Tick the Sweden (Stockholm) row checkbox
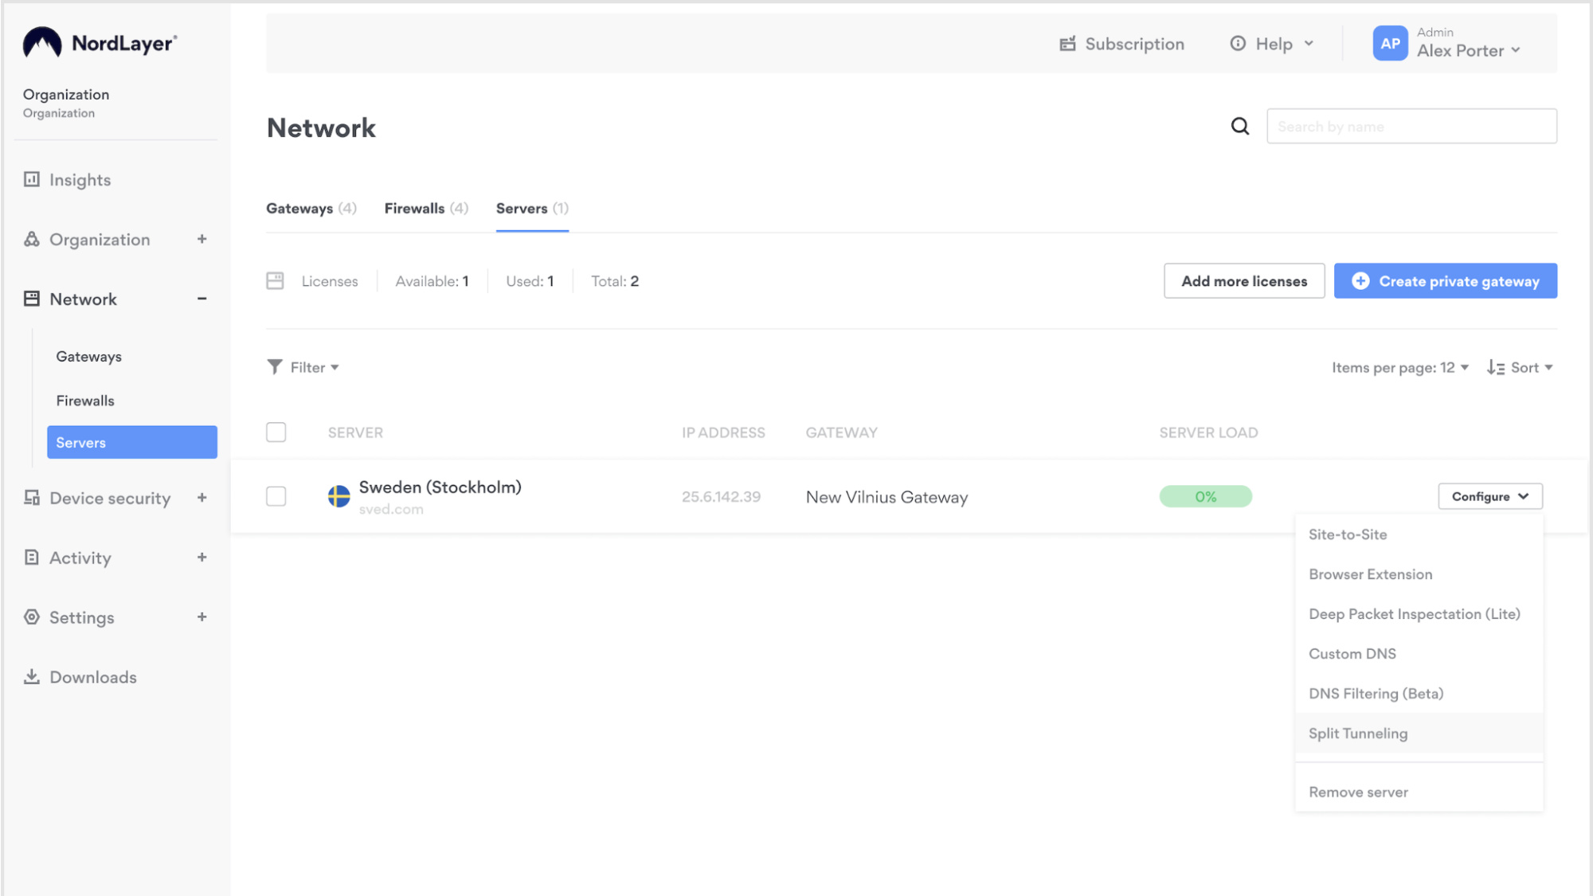This screenshot has width=1593, height=896. pos(276,496)
